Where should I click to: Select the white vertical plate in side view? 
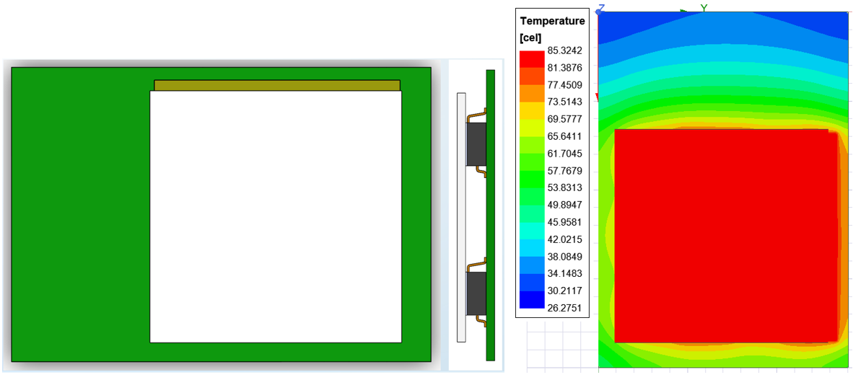pos(461,216)
